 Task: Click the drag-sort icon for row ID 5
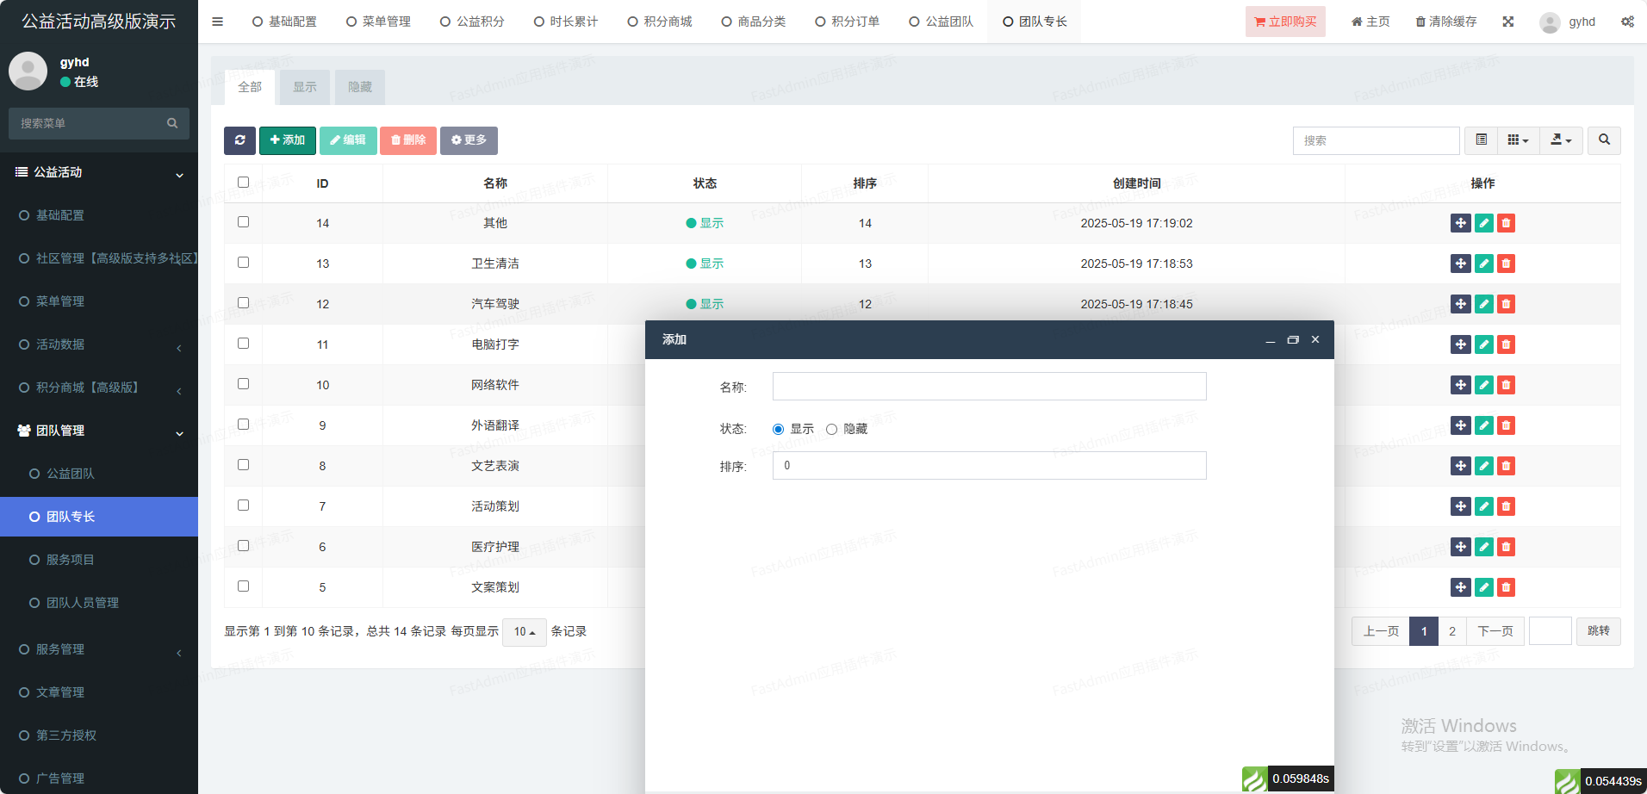pos(1460,587)
